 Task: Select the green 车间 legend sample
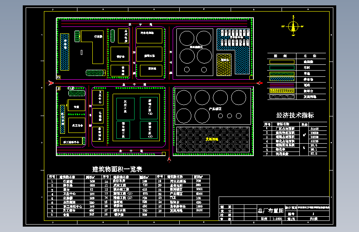click(282, 68)
